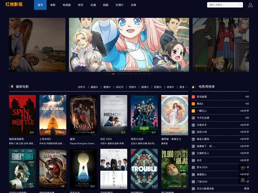The height and width of the screenshot is (193, 258).
Task: Open 风云2(普通话版 in weekly chart
Action: click(205, 189)
